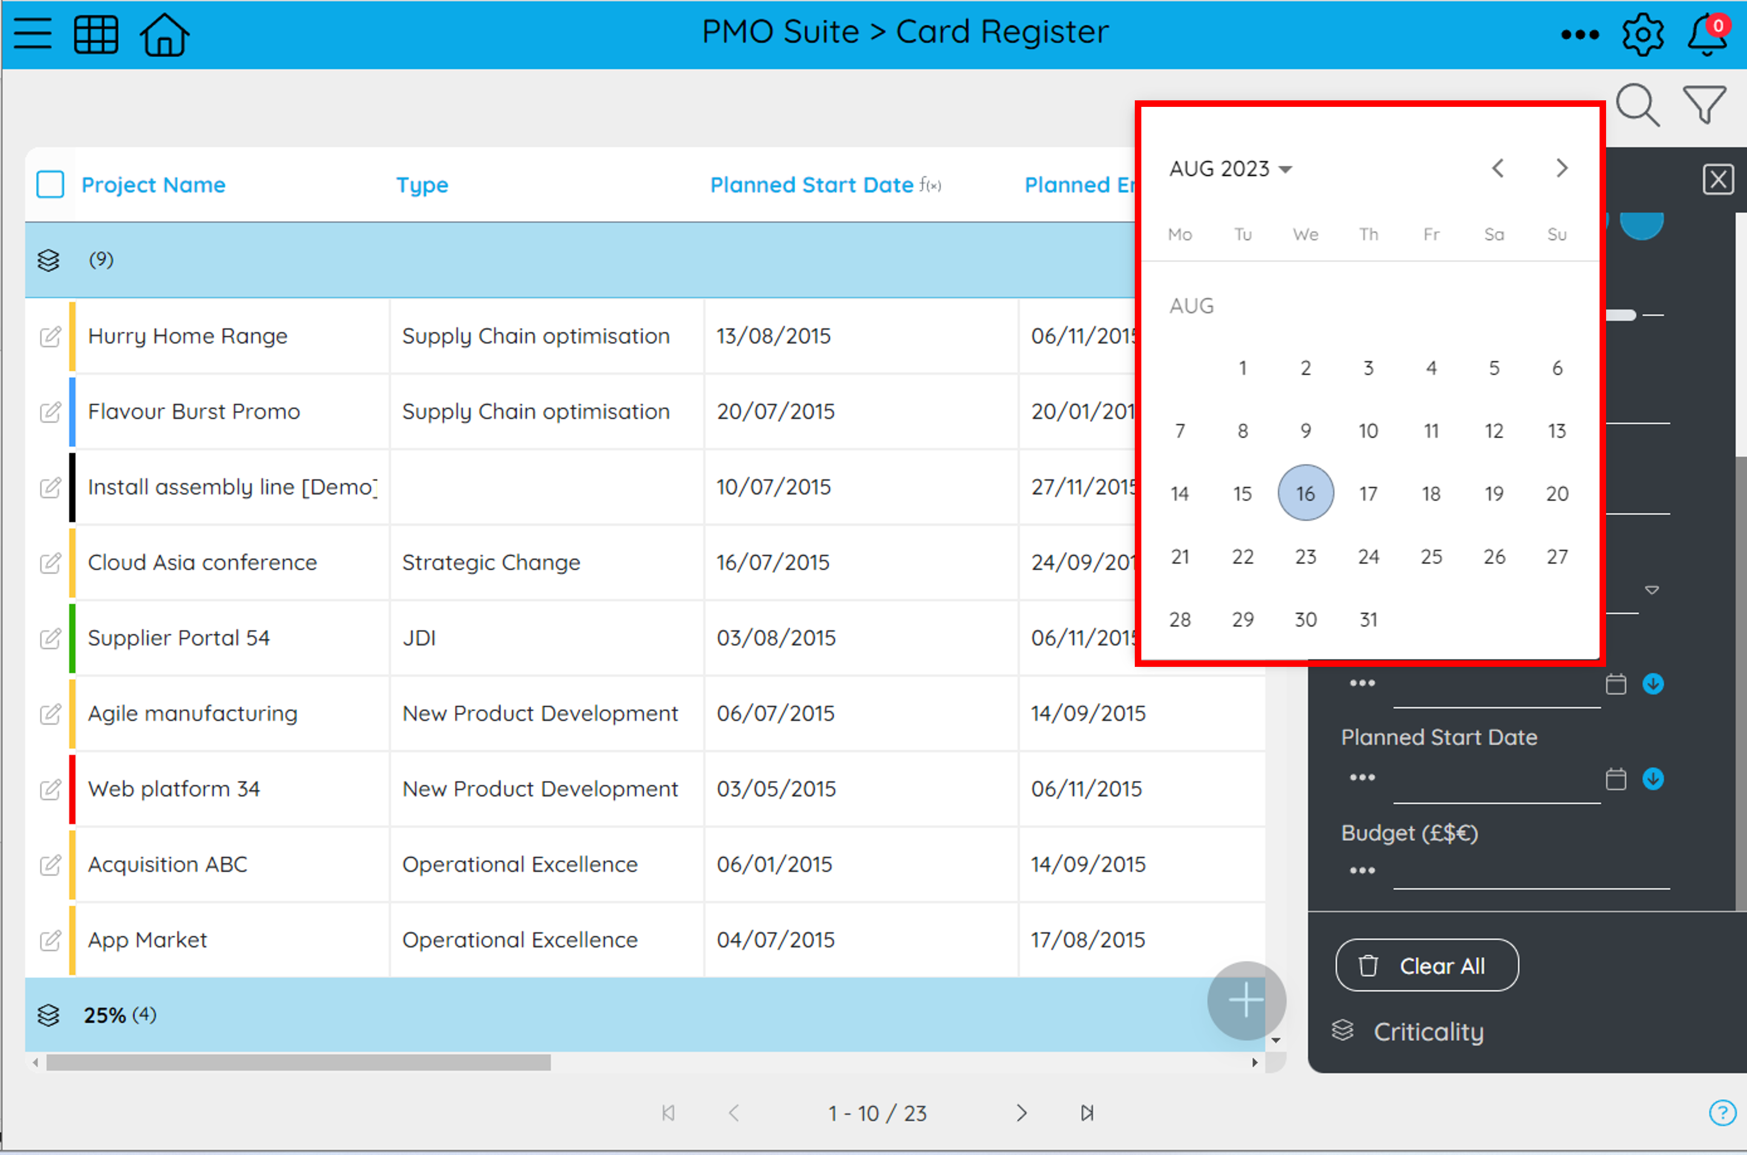
Task: Open settings gear icon
Action: [x=1642, y=34]
